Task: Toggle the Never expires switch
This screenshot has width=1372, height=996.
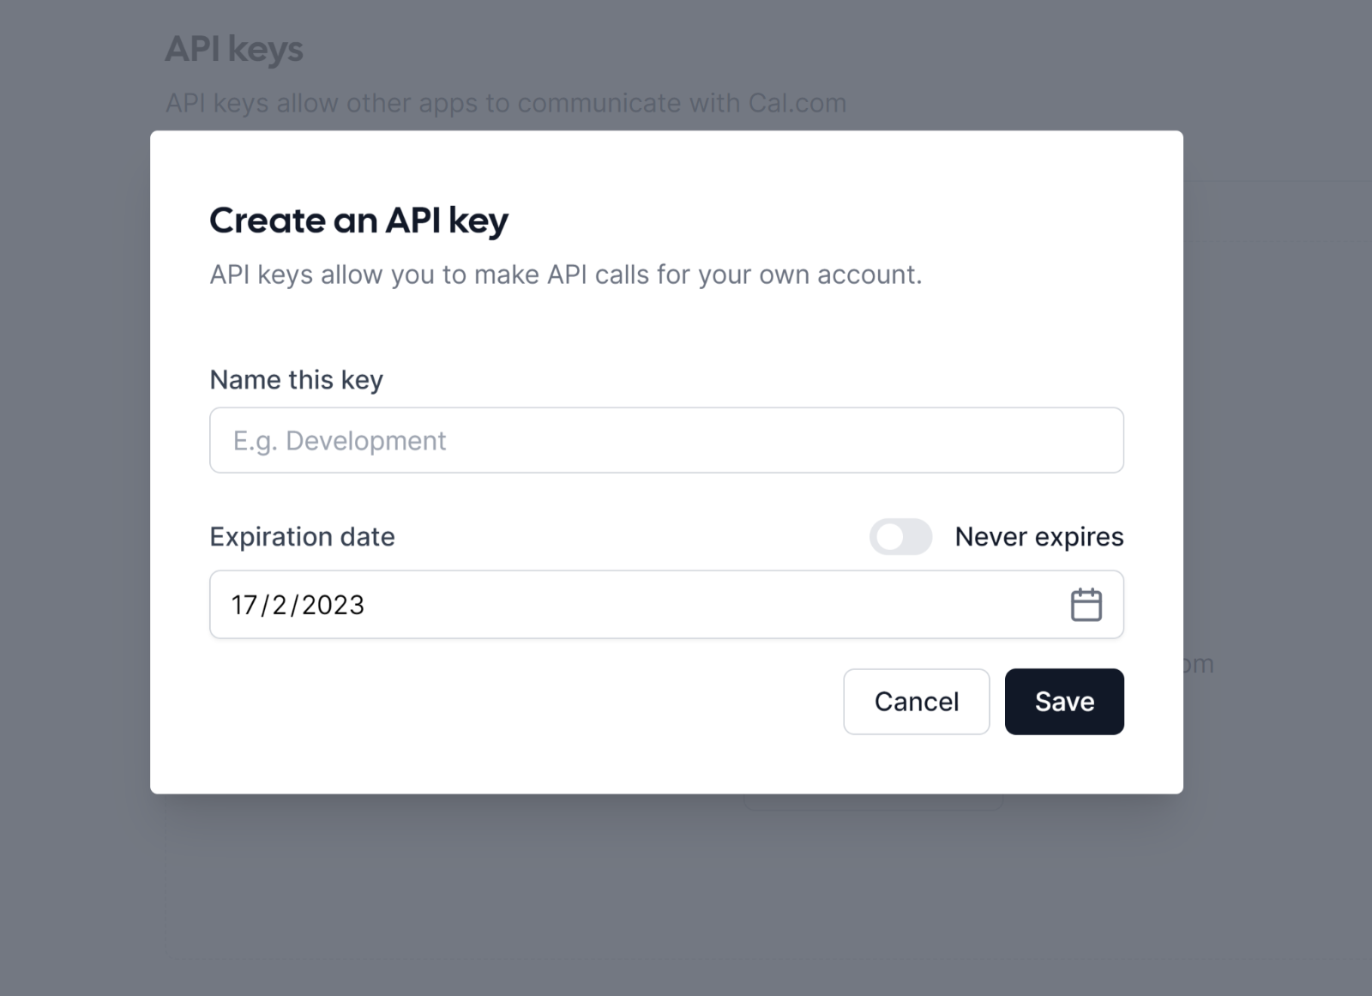Action: [900, 537]
